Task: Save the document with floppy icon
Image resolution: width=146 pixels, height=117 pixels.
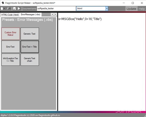Action: pos(14,8)
